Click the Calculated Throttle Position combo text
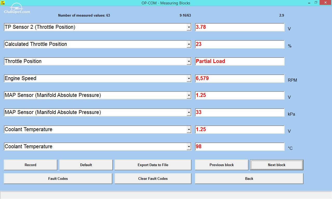332x199 pixels. pyautogui.click(x=36, y=44)
